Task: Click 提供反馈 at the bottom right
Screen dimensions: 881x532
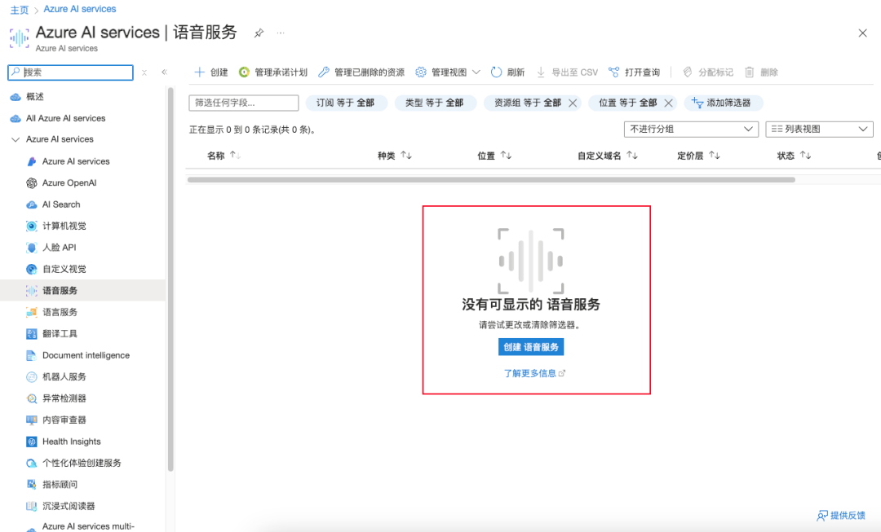Action: point(841,515)
